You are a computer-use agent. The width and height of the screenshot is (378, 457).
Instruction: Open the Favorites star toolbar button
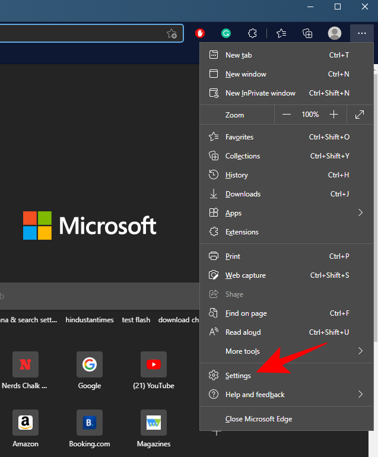pyautogui.click(x=281, y=33)
